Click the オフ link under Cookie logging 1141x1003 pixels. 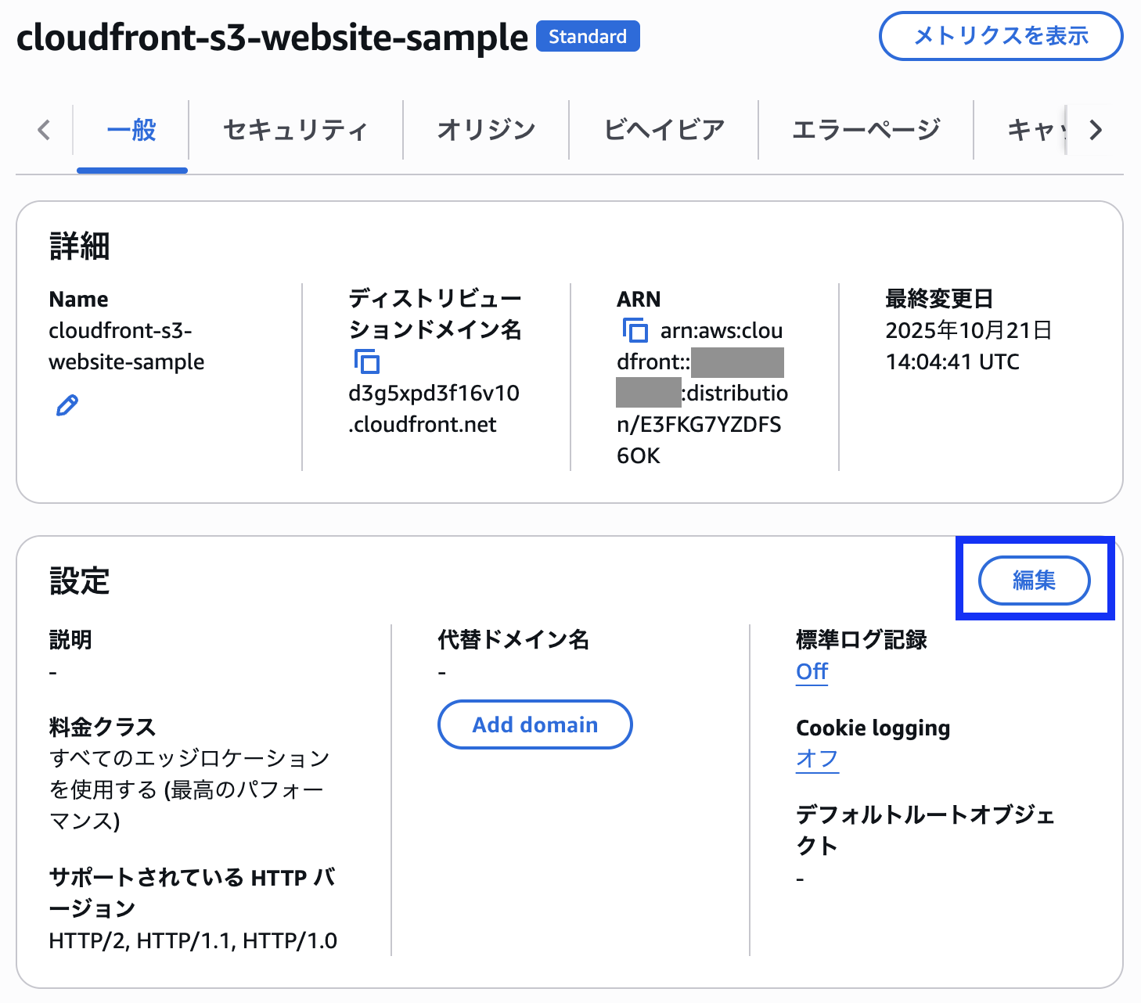(x=817, y=759)
